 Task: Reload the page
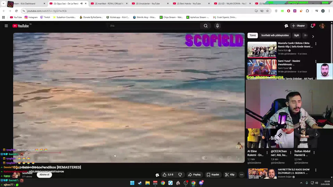point(16,11)
